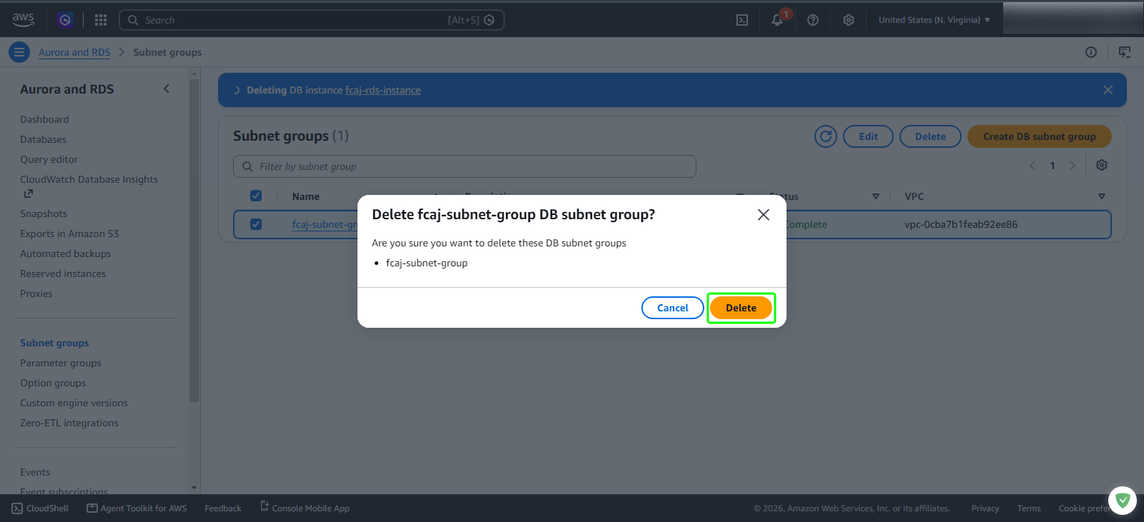Open Query editor in the sidebar
The height and width of the screenshot is (522, 1144).
[x=49, y=159]
